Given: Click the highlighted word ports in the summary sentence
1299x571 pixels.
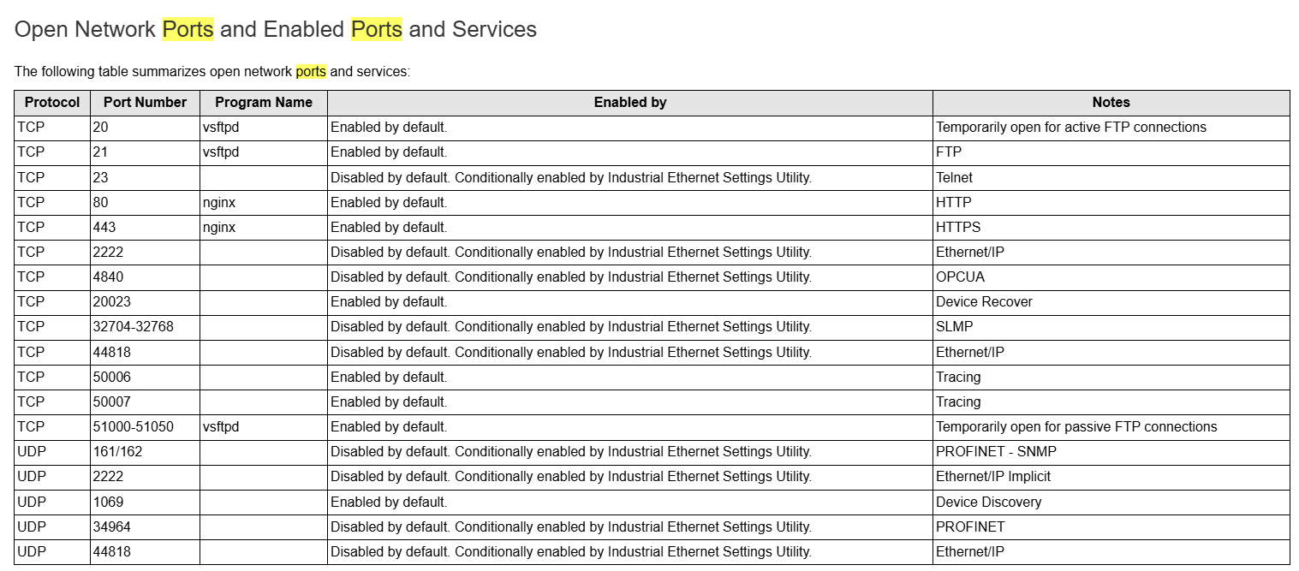Looking at the screenshot, I should [x=311, y=72].
